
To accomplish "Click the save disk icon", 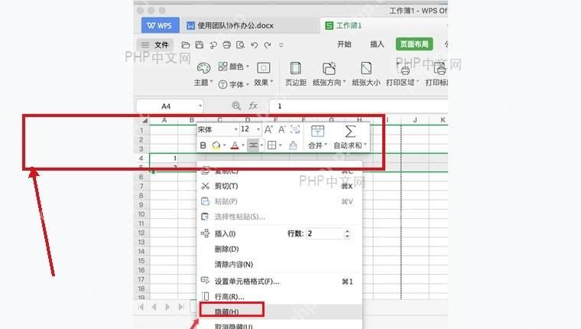I will click(200, 45).
